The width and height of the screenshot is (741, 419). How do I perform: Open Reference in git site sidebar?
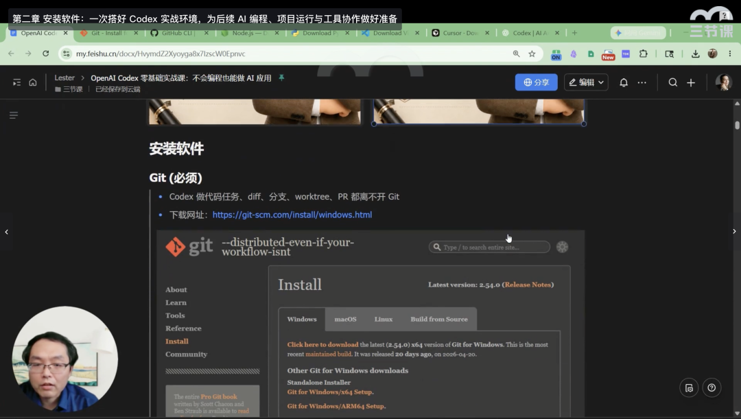183,328
